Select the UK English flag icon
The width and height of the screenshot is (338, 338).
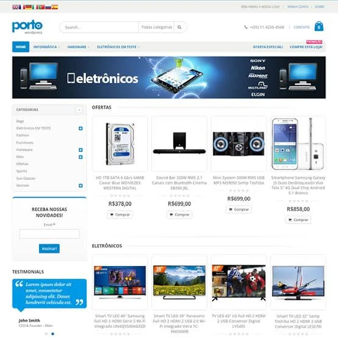tap(15, 7)
